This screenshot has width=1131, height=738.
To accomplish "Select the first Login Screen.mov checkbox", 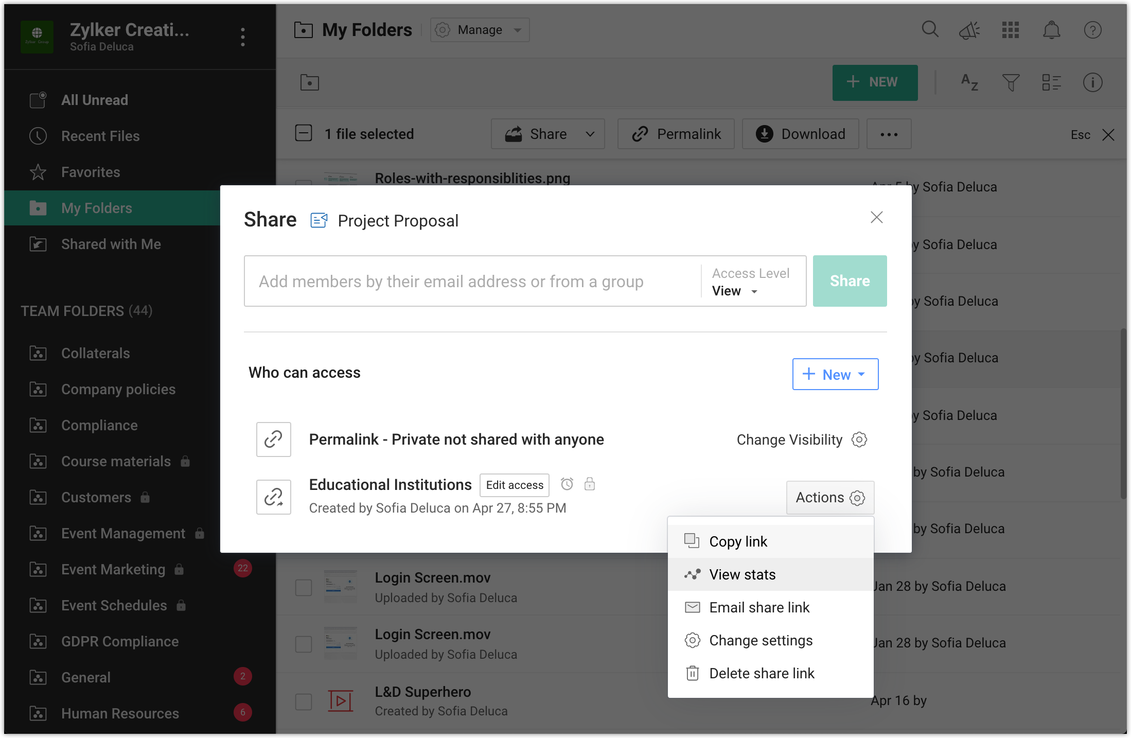I will click(304, 587).
